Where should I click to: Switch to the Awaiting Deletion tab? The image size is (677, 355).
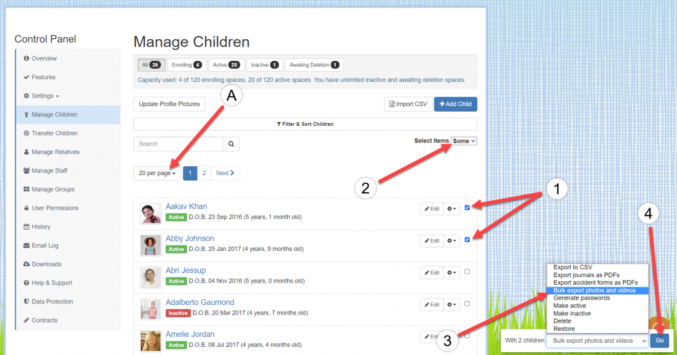[314, 65]
